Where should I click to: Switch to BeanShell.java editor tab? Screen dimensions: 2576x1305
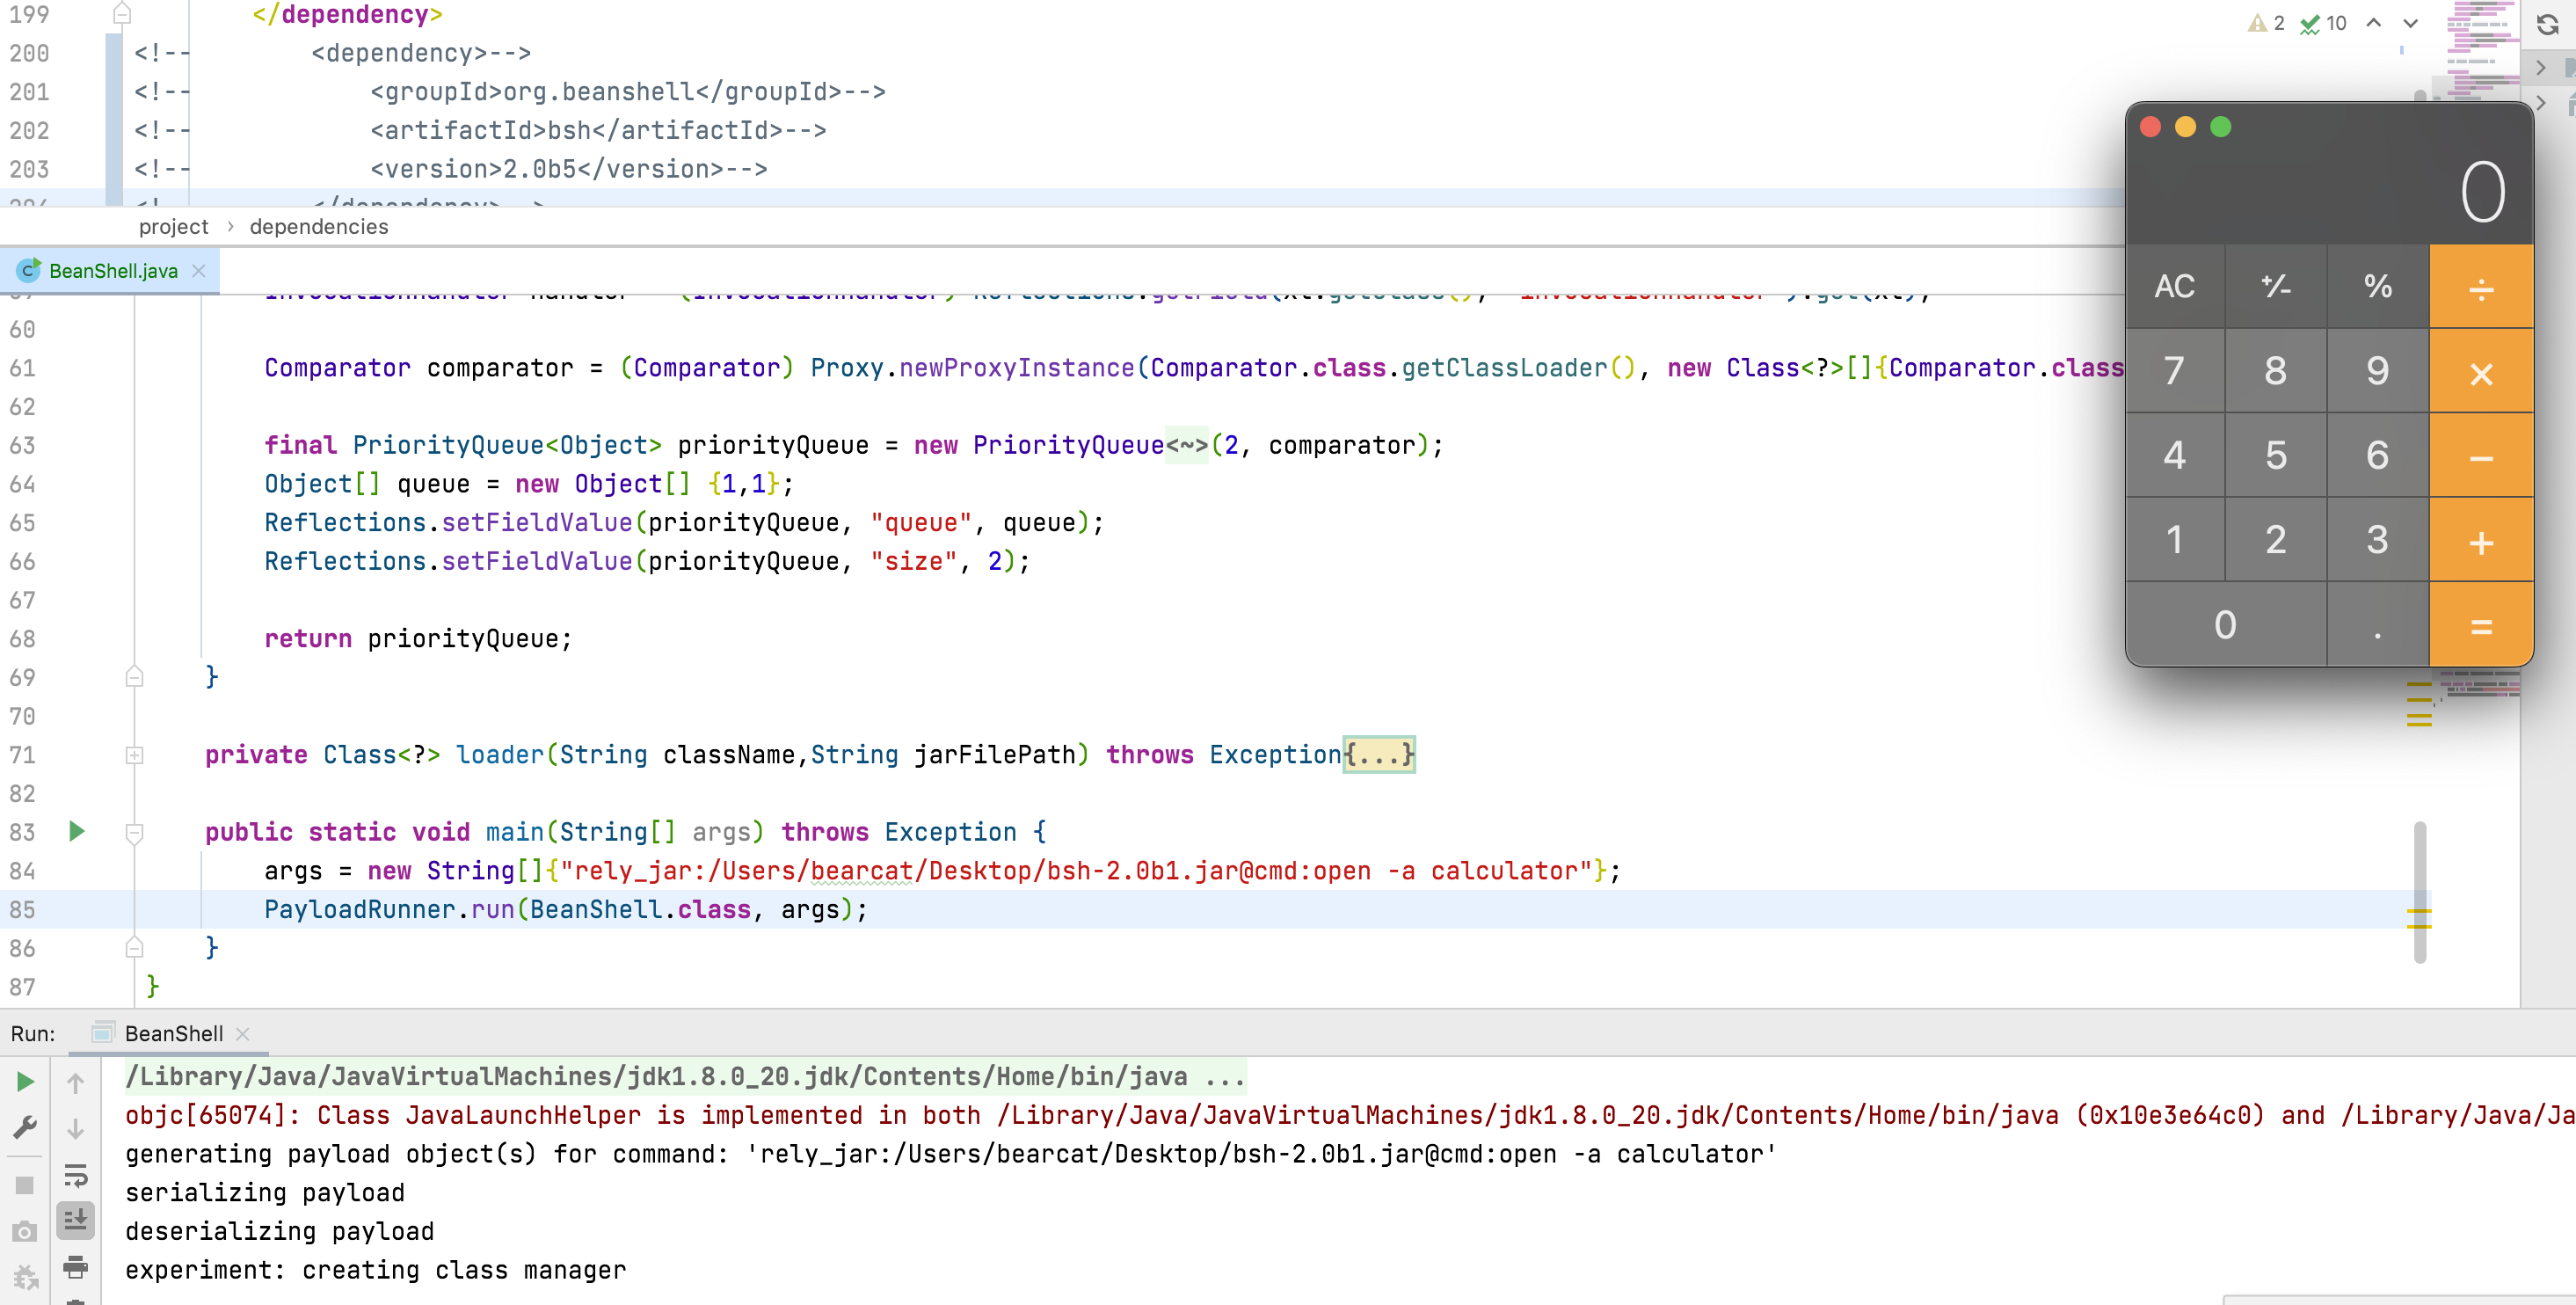(x=112, y=271)
